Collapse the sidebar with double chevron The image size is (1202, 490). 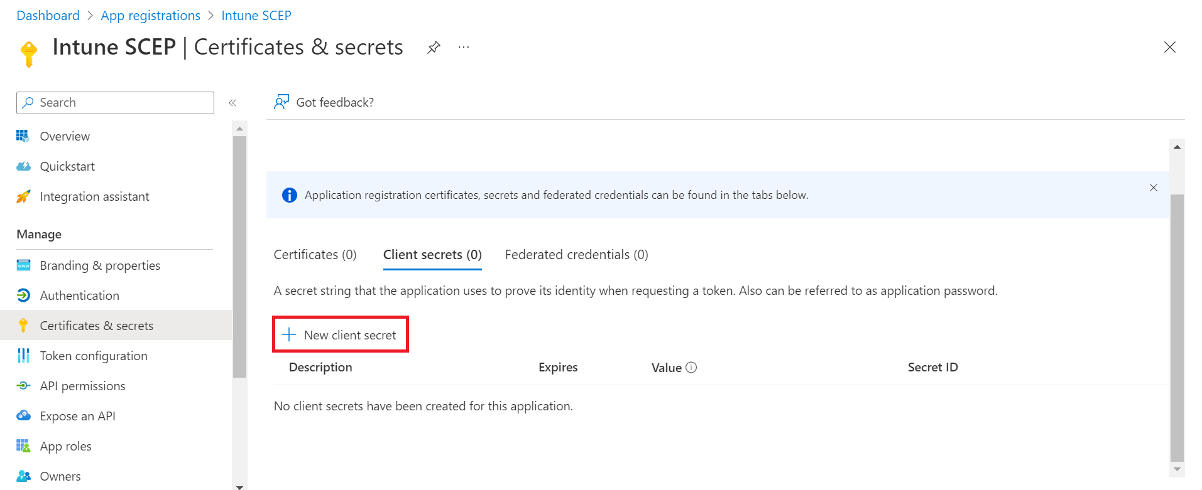tap(232, 103)
